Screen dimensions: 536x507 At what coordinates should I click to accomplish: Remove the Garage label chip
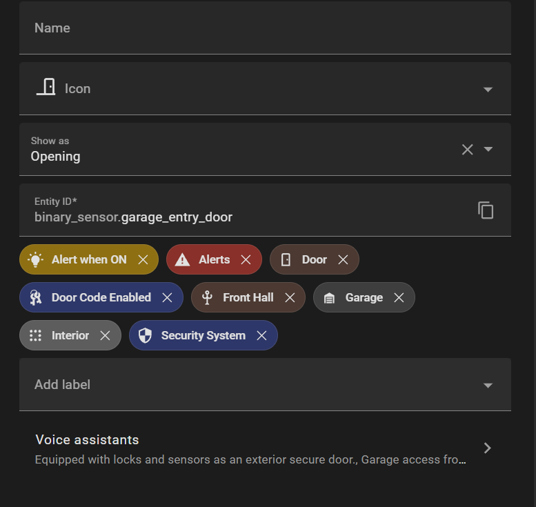[399, 298]
